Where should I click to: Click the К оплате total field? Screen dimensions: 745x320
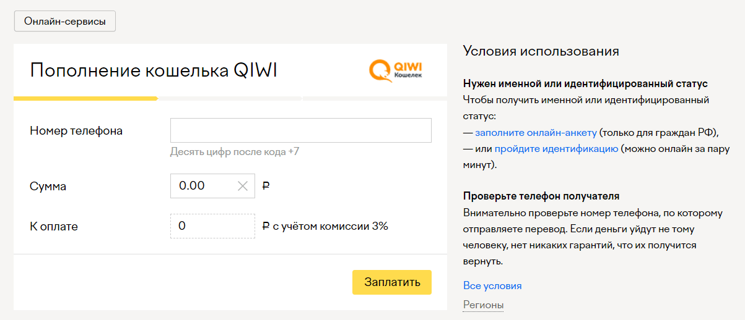pos(212,226)
